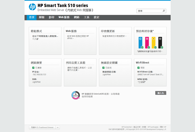This screenshot has height=132, width=195.
Task: Click the yellow ink tank icon
Action: 154,43
